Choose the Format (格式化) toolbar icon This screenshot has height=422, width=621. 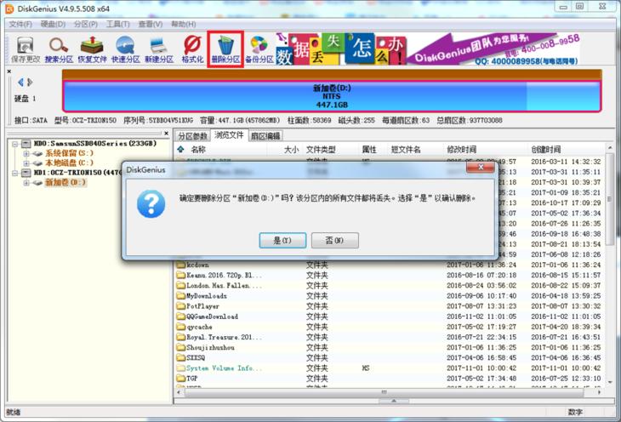click(x=192, y=49)
